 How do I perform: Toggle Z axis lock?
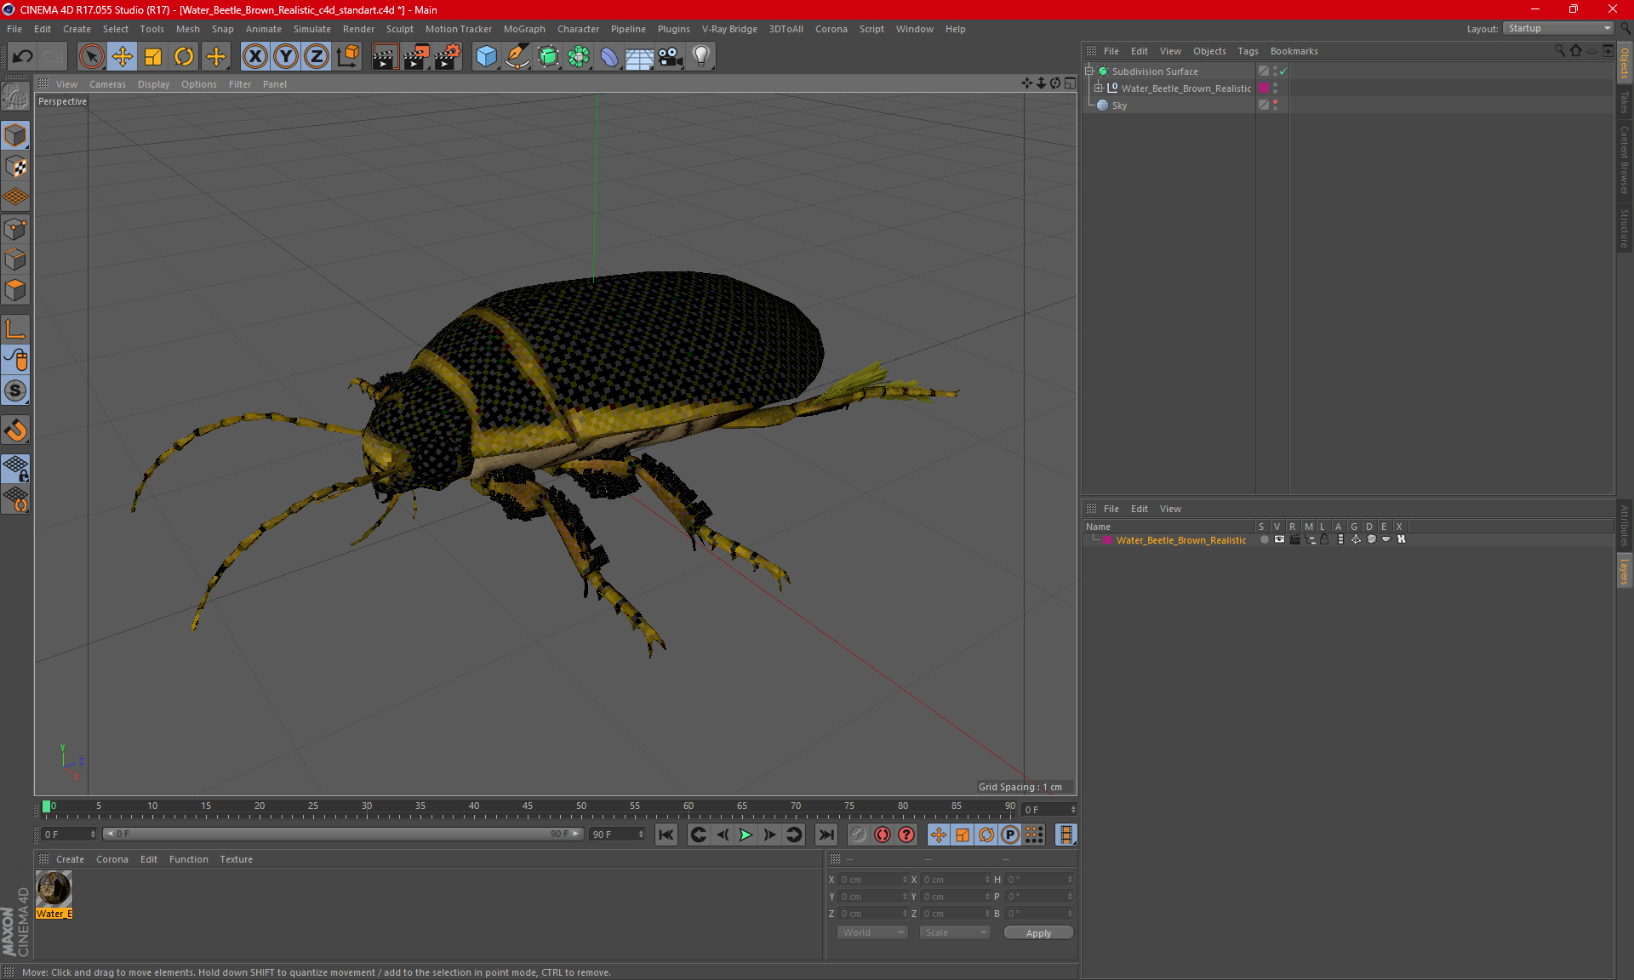coord(317,56)
